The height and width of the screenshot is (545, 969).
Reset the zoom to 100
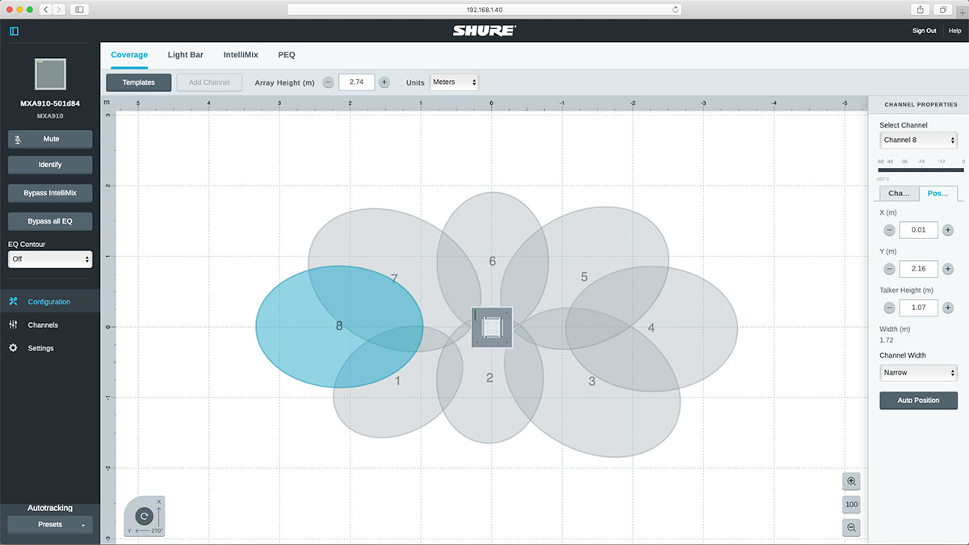(x=851, y=505)
